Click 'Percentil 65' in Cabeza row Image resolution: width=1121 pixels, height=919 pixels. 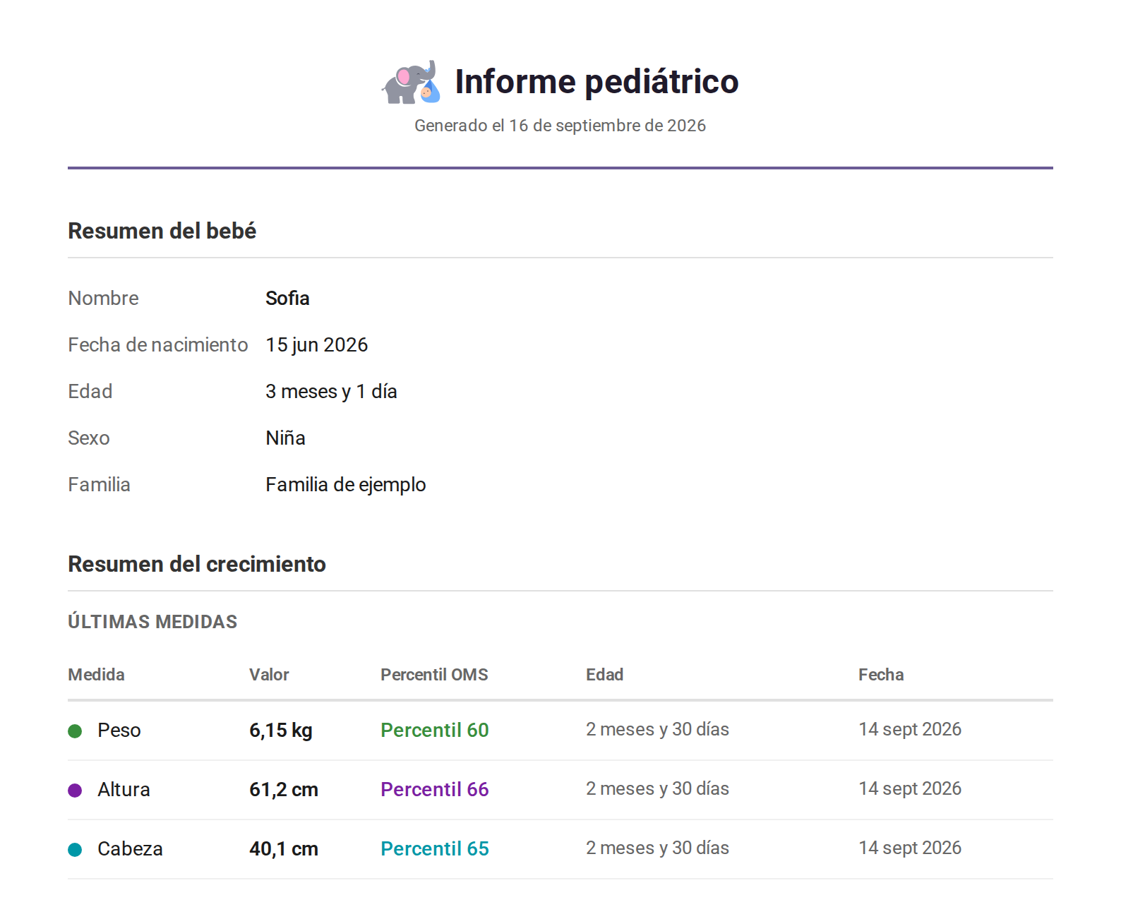point(435,848)
